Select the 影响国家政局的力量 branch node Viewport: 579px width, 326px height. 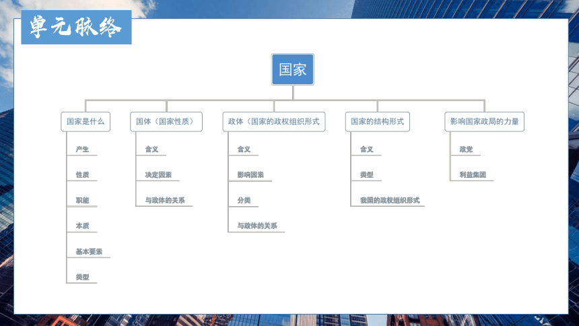coord(485,122)
